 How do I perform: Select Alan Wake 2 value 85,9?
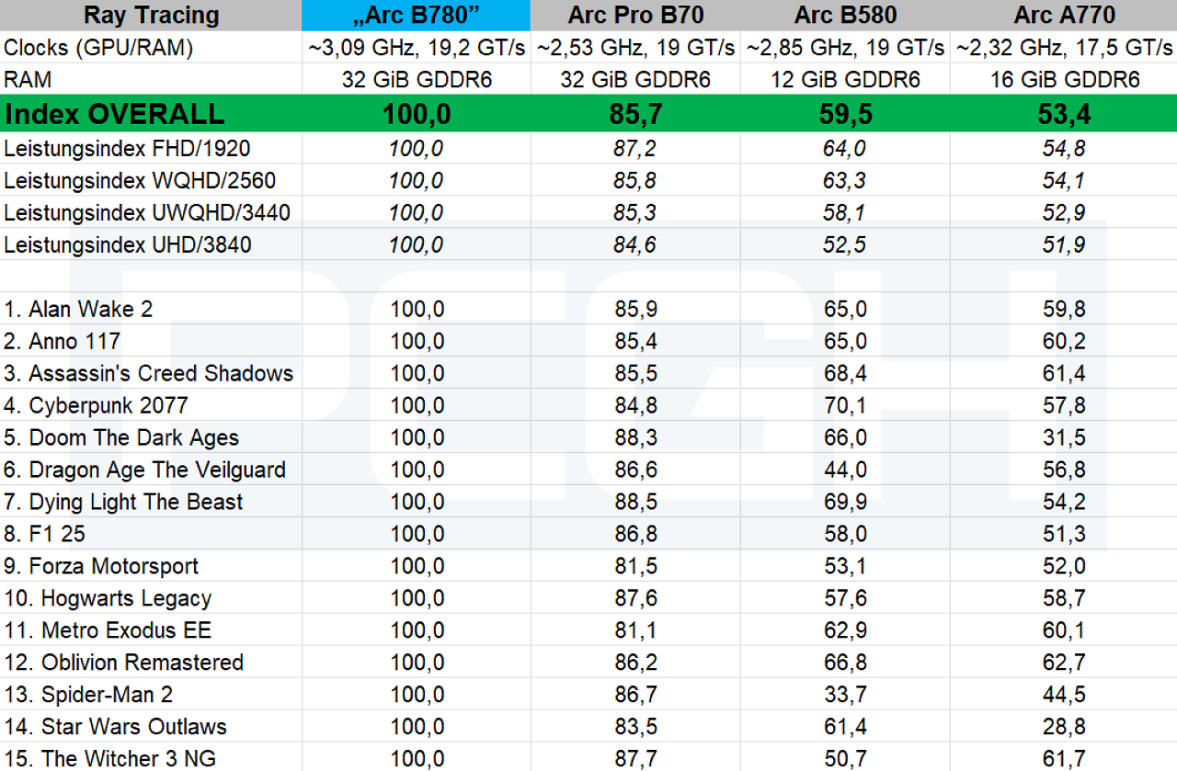[635, 309]
